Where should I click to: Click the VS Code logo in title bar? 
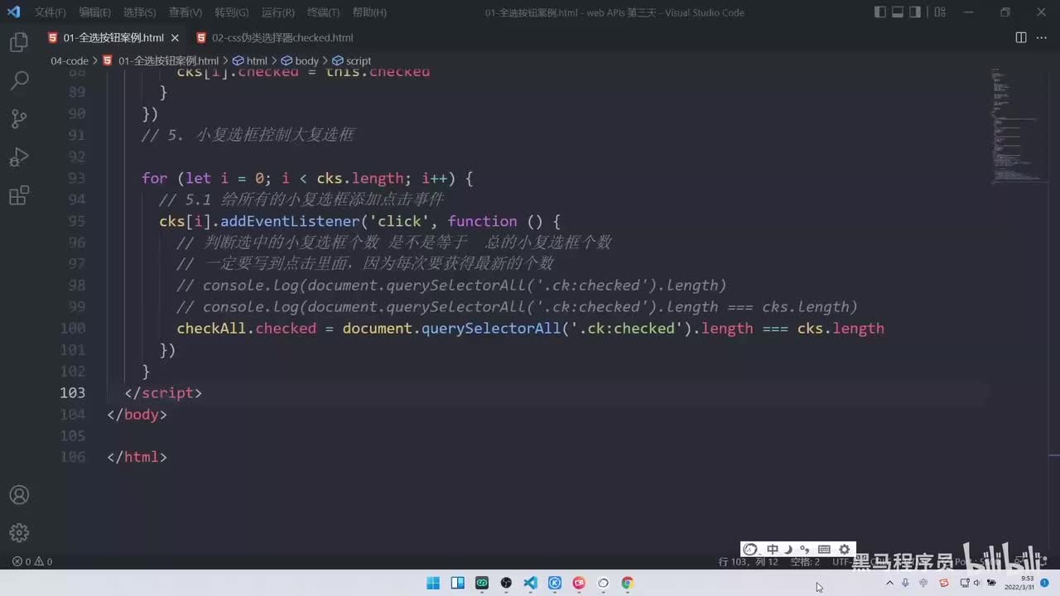(13, 12)
